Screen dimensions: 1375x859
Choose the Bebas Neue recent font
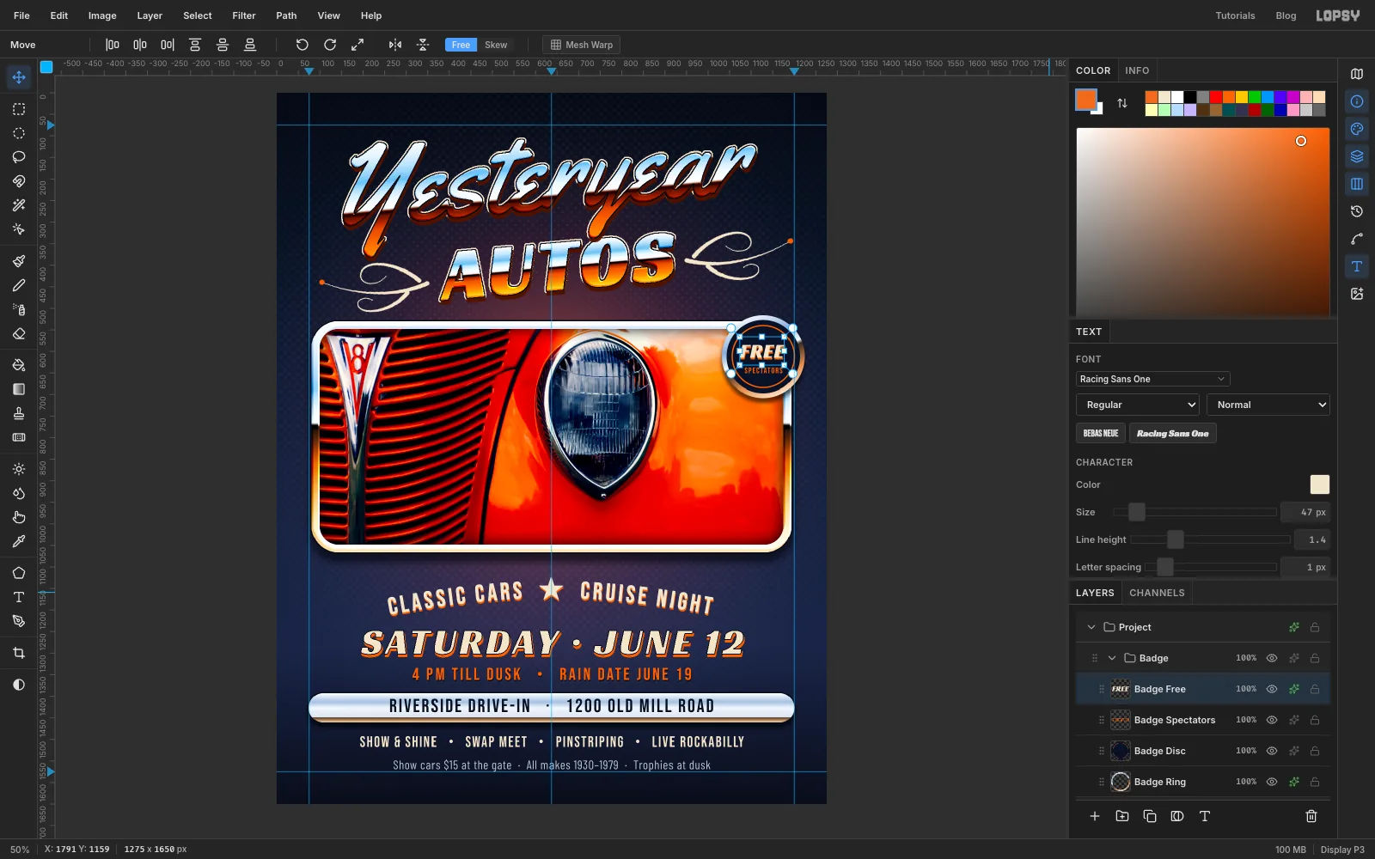(x=1101, y=433)
